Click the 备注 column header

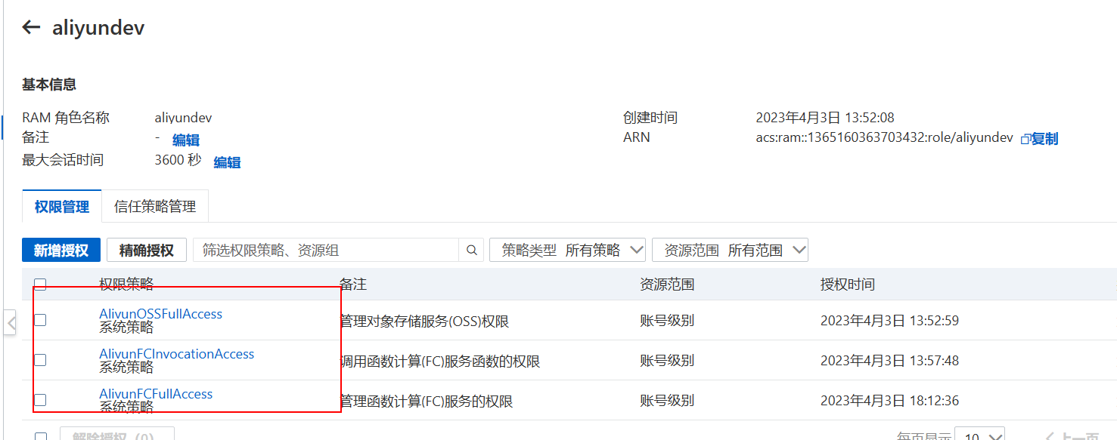click(353, 285)
